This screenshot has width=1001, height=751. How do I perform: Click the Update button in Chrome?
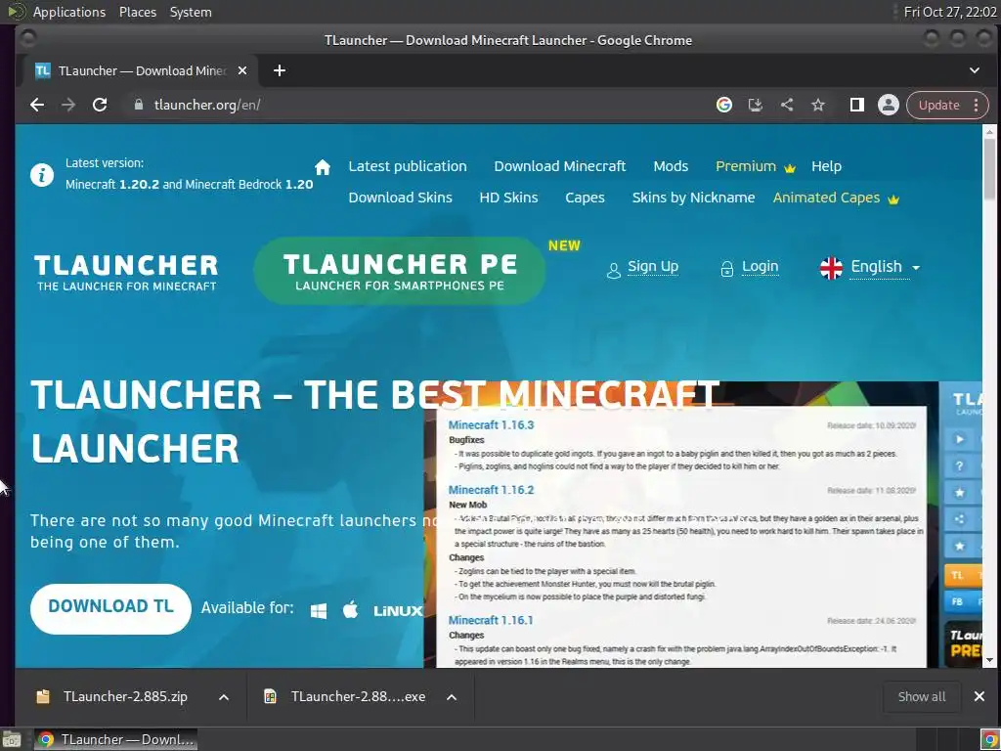tap(938, 105)
